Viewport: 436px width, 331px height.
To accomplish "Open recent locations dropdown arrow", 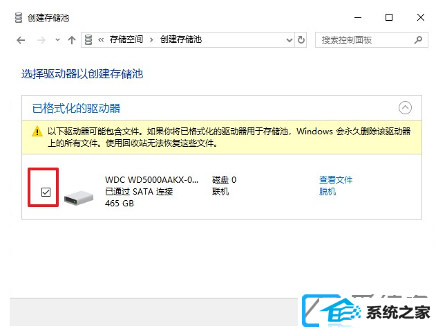I will (57, 40).
